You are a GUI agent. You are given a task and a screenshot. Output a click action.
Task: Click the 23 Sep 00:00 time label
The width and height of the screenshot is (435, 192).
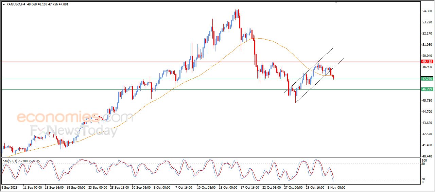coord(98,187)
